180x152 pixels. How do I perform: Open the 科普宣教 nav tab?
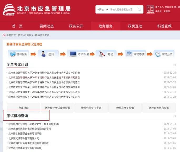click(x=164, y=26)
